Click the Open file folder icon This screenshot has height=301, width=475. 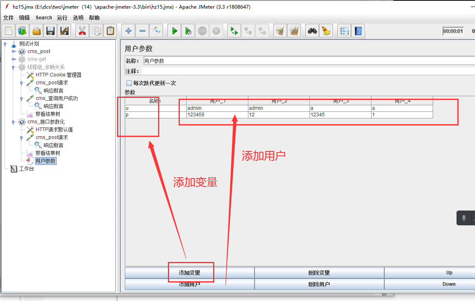[x=37, y=31]
